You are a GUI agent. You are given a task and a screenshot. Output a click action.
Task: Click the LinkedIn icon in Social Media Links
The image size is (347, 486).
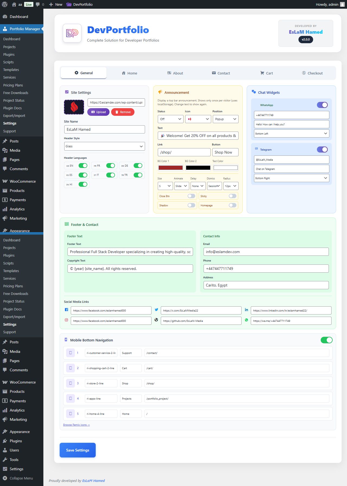(x=246, y=310)
